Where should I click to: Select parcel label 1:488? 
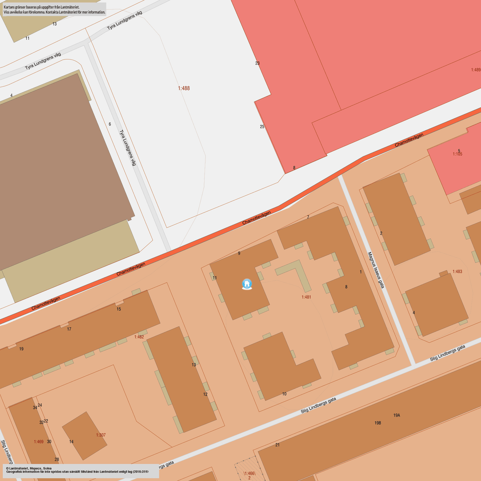point(184,88)
